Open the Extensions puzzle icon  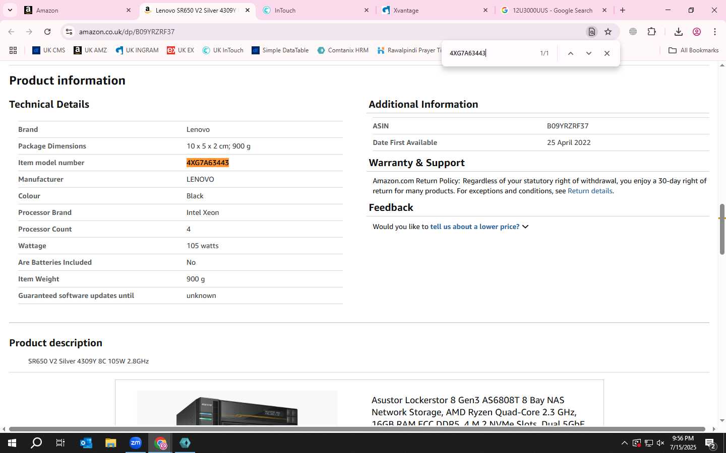point(651,32)
